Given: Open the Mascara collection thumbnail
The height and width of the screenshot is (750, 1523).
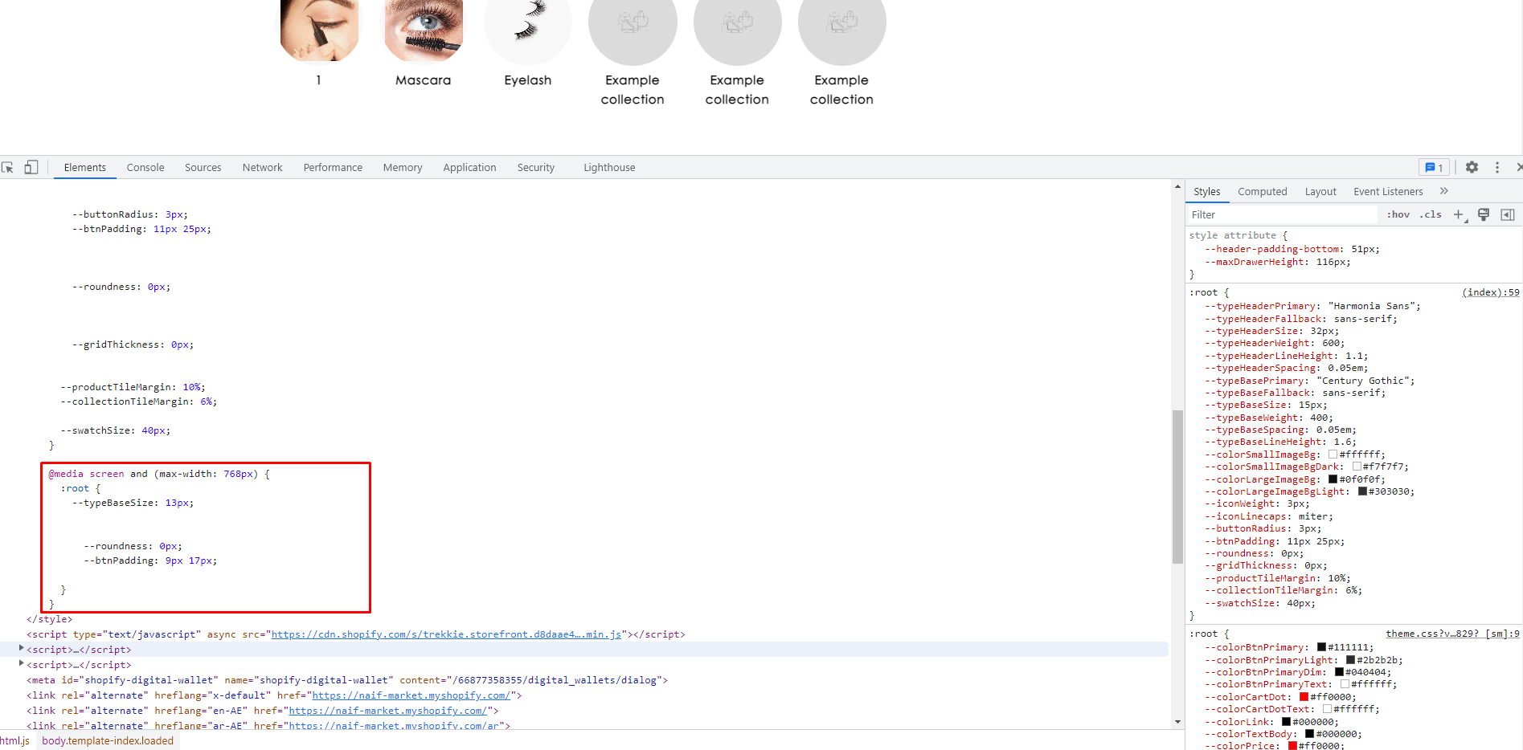Looking at the screenshot, I should (x=424, y=29).
